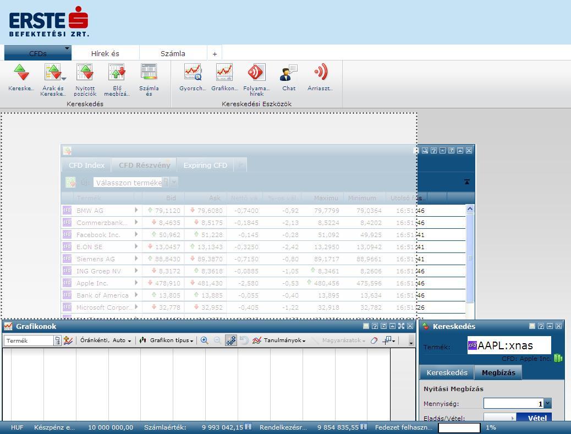Open the CFDs tab dropdown arrow
This screenshot has width=571, height=434.
[67, 48]
